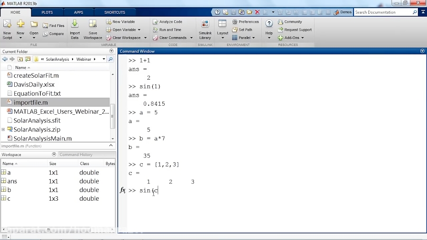The width and height of the screenshot is (427, 240).
Task: Expand the SolarAnalysis.zip tree node
Action: click(3, 129)
